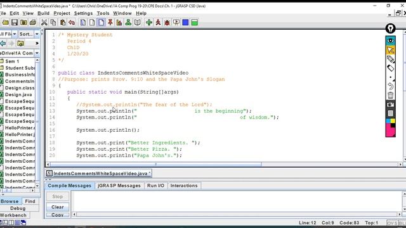Click the green plus Compile icon
The image size is (406, 228).
[x=149, y=23]
